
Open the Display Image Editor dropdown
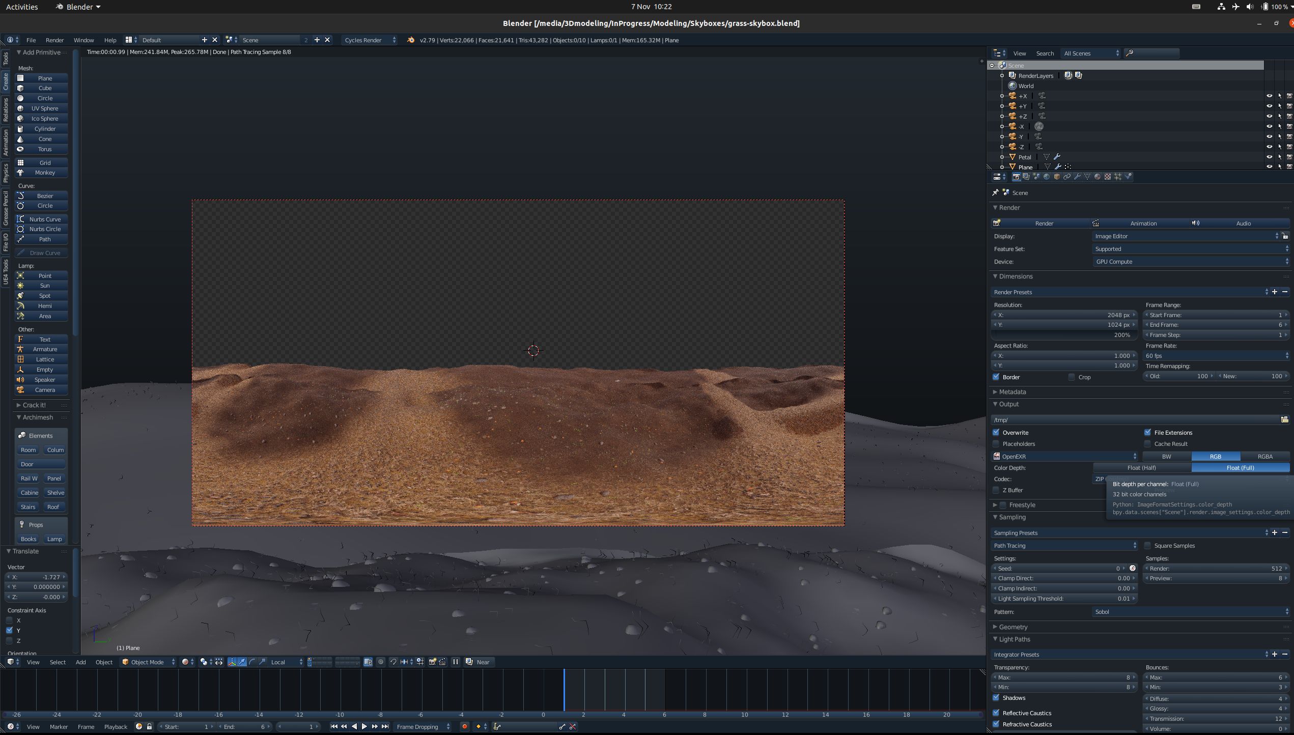coord(1186,236)
